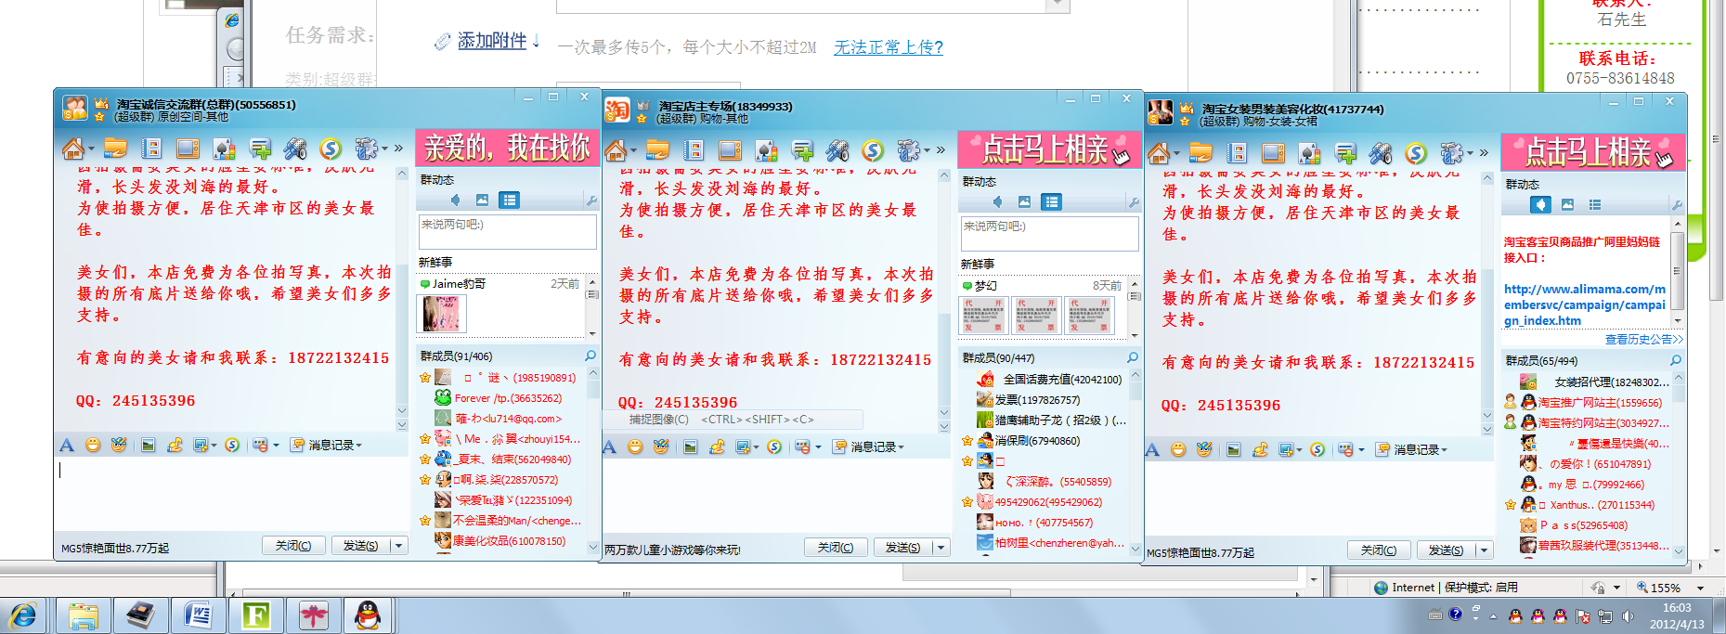Open font settings 'A' icon in 50556851 window

click(x=67, y=446)
